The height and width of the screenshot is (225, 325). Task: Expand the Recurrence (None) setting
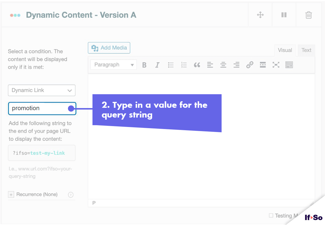pyautogui.click(x=11, y=194)
